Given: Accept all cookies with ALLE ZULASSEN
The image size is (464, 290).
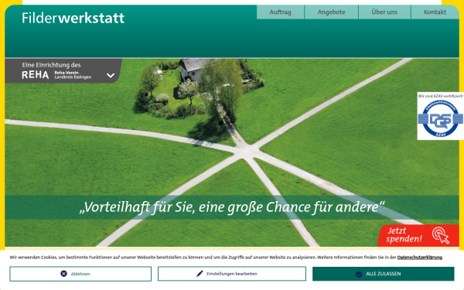Looking at the screenshot, I should point(384,274).
